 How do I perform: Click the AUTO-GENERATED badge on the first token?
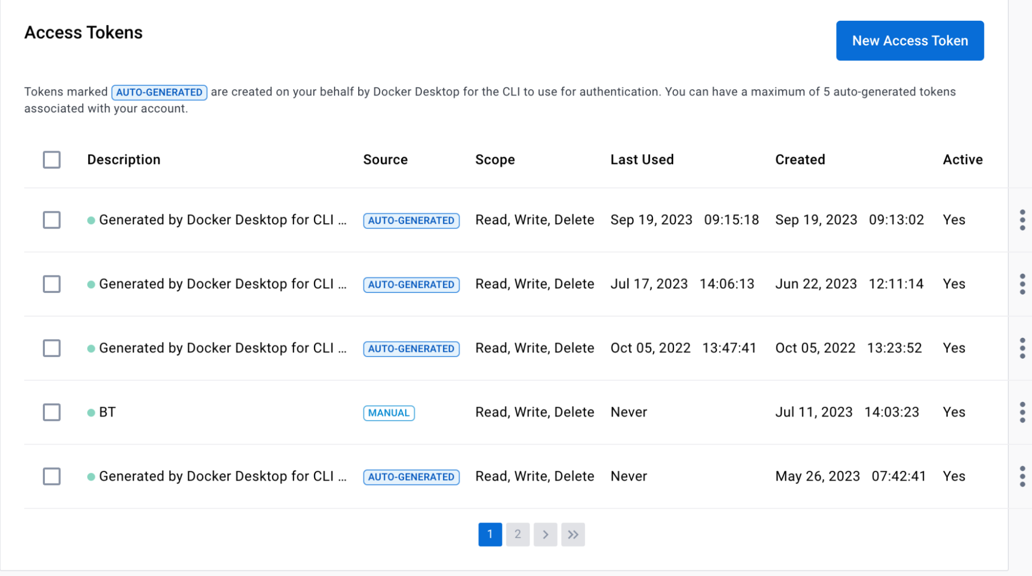tap(411, 220)
